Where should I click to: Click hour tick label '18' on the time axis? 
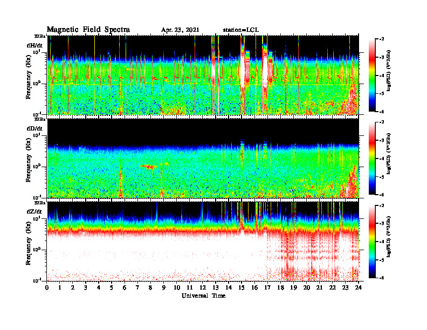pos(281,287)
